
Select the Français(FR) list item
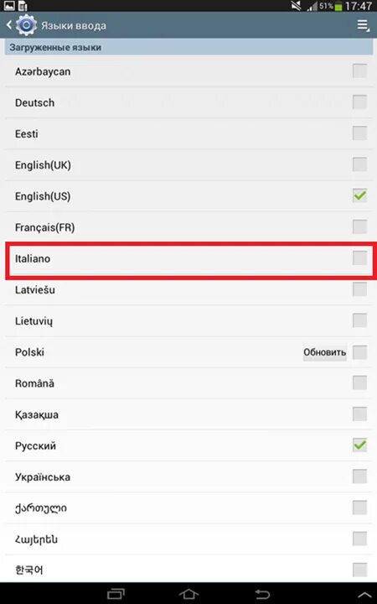(x=188, y=226)
